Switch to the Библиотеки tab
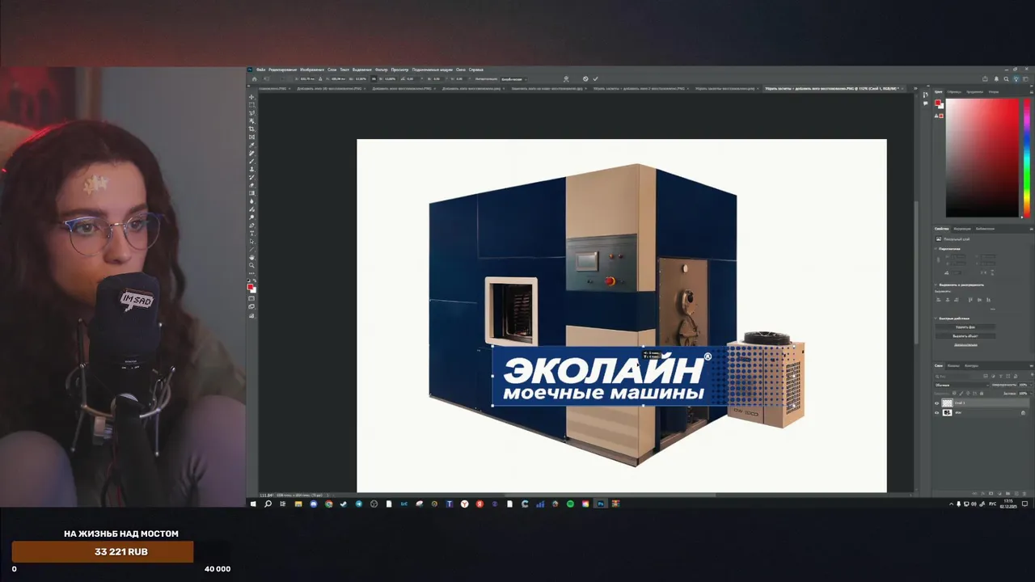Screen dimensions: 1035x582 pyautogui.click(x=985, y=229)
